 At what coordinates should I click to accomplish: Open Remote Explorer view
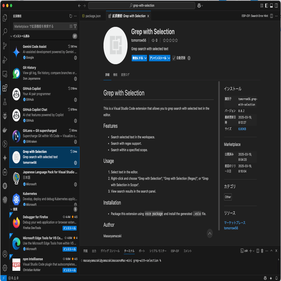coord(5,74)
